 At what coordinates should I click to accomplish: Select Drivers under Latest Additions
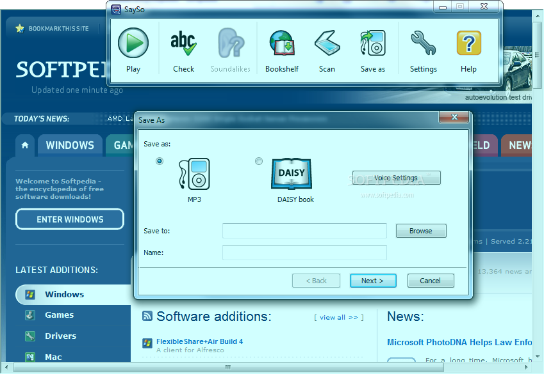point(61,336)
